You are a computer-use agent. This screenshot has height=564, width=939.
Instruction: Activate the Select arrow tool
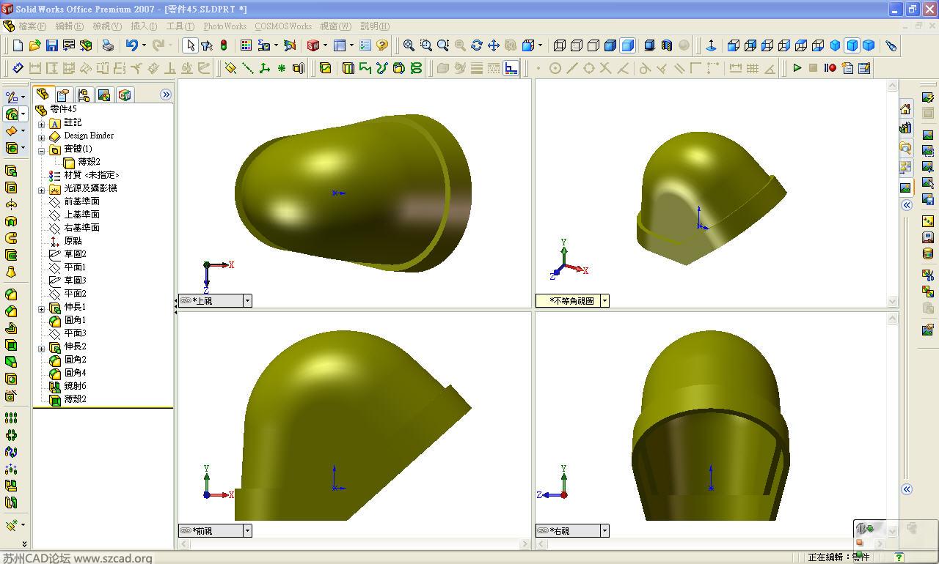click(x=190, y=45)
